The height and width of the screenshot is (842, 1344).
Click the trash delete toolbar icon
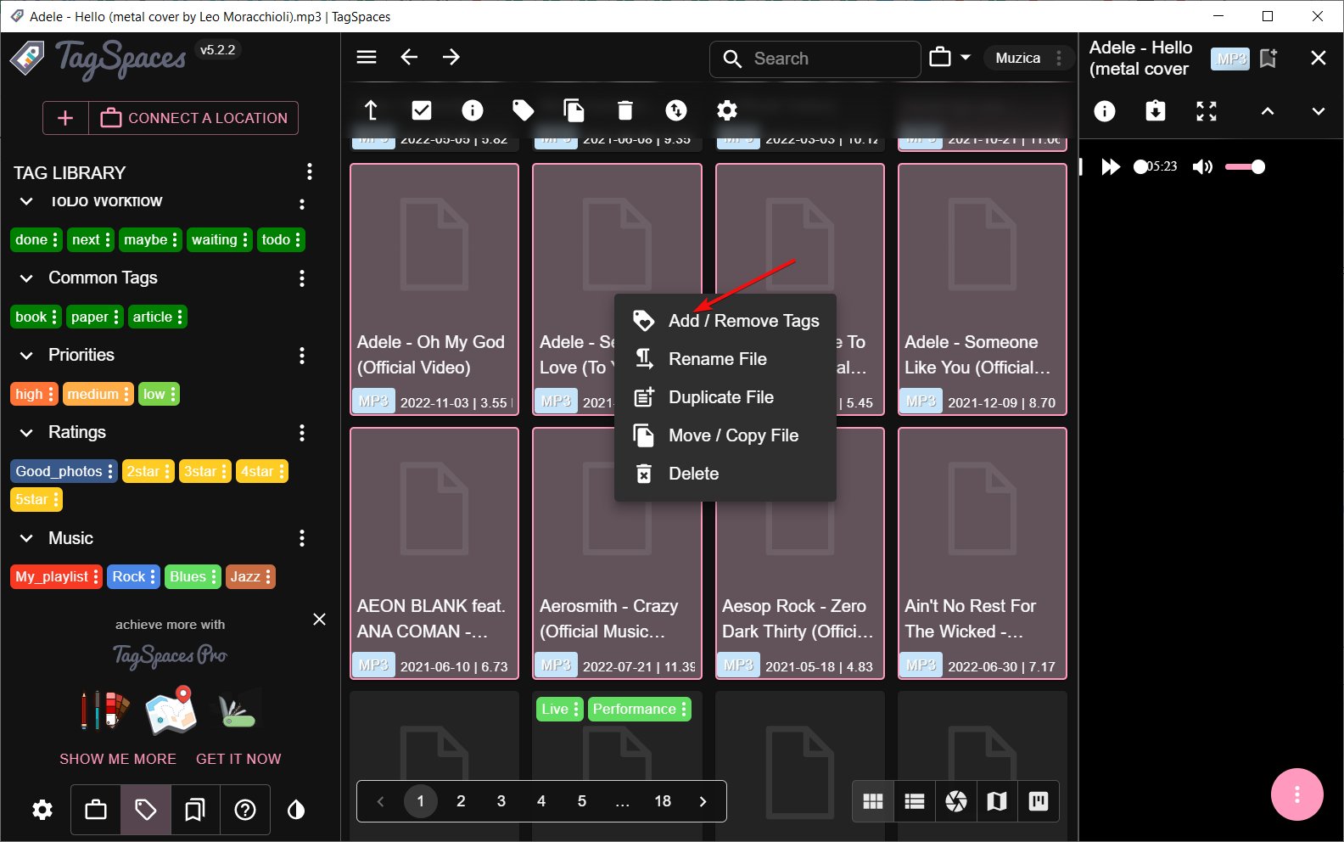(625, 110)
